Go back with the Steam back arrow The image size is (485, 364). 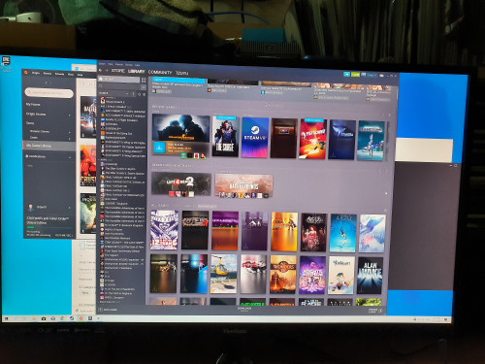coord(101,70)
